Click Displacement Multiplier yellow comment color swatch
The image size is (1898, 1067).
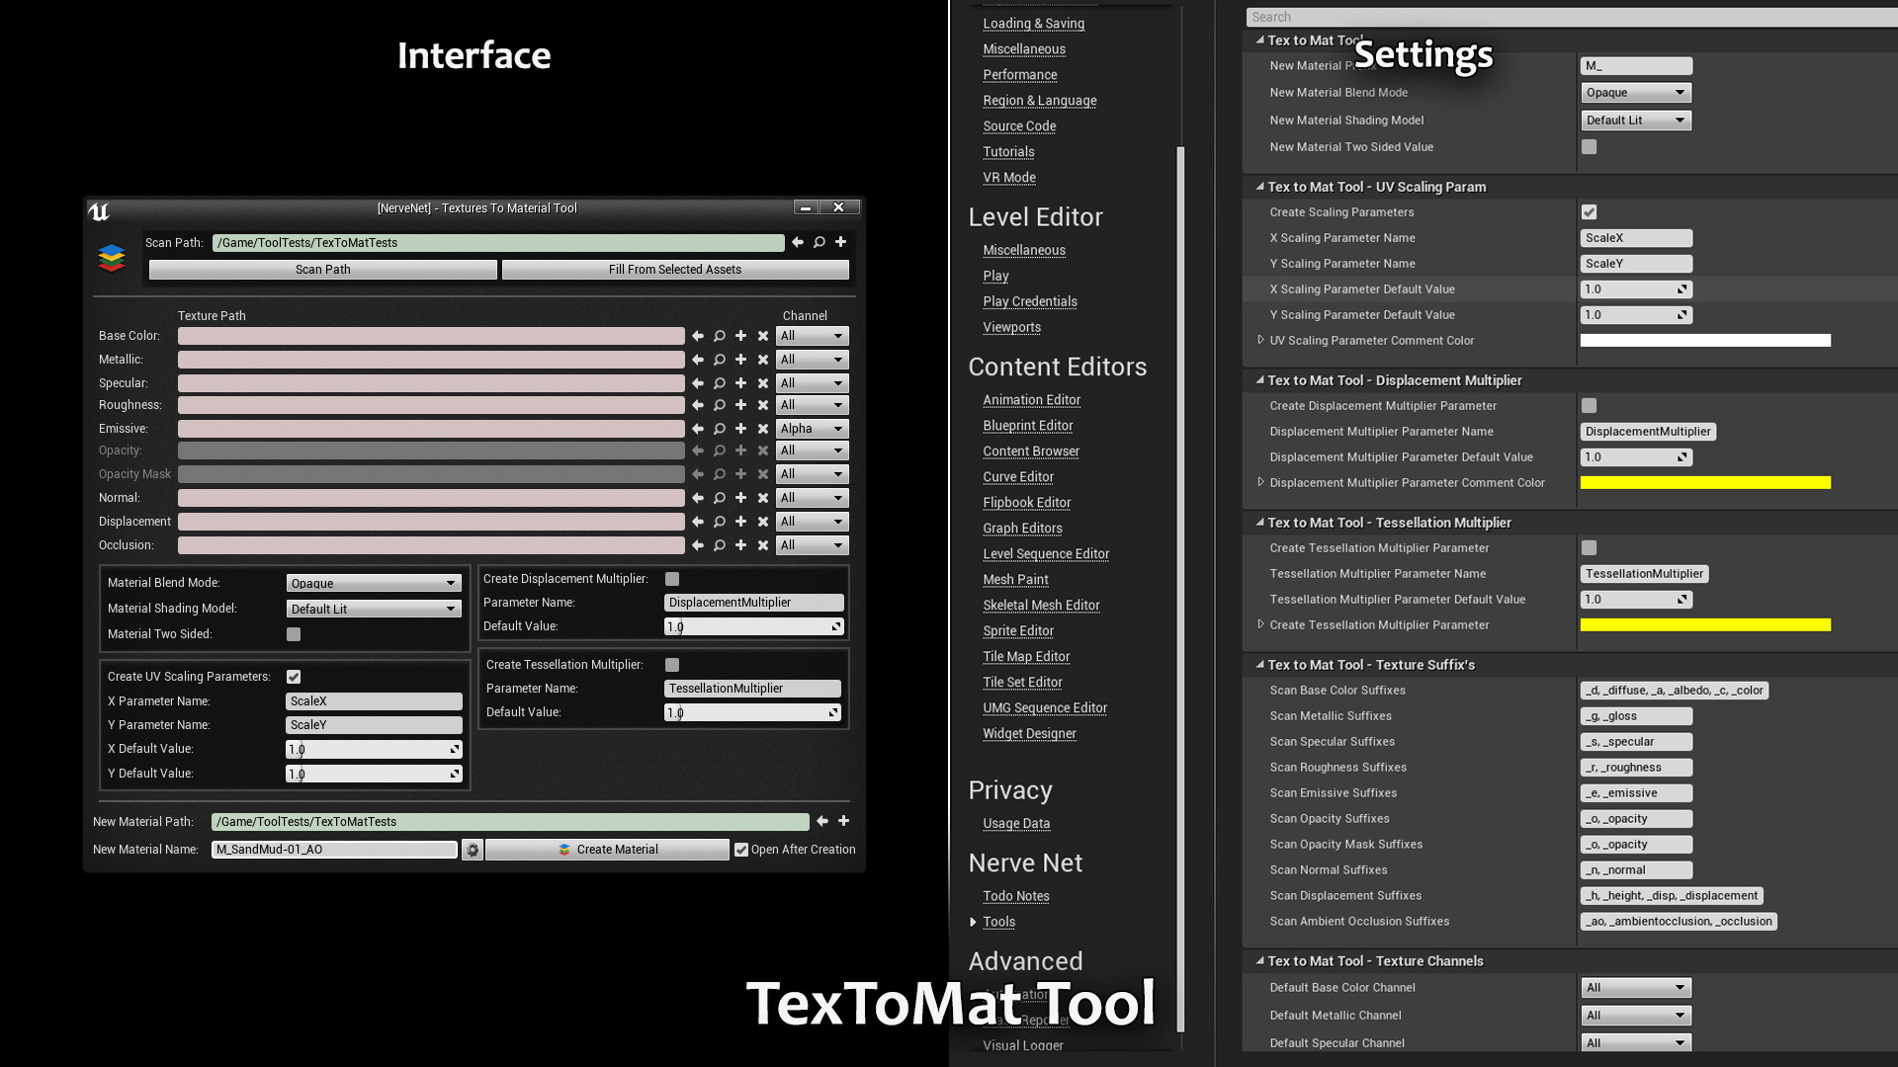(1705, 483)
